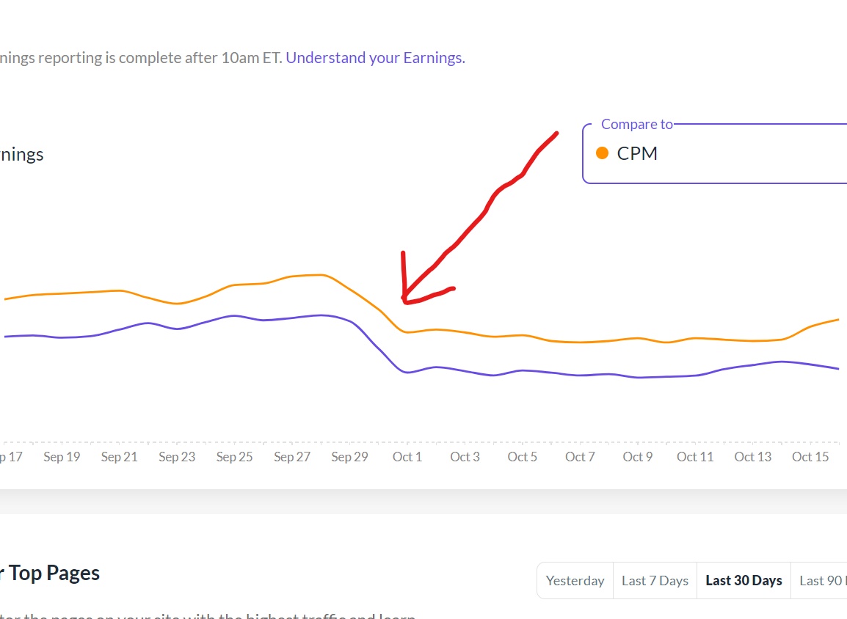Open the Compare to CPM dropdown

click(716, 153)
